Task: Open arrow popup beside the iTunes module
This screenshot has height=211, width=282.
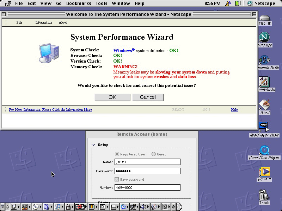Action: point(62,207)
